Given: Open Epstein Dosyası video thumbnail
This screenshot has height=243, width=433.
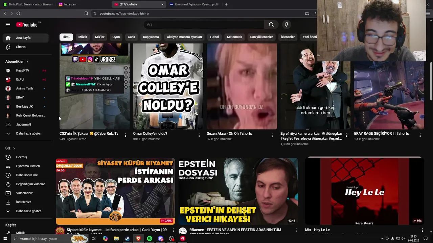Looking at the screenshot, I should coord(238,191).
